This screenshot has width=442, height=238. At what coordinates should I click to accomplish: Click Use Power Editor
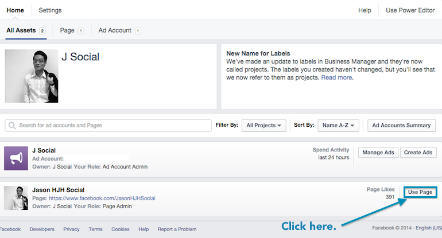pyautogui.click(x=410, y=10)
